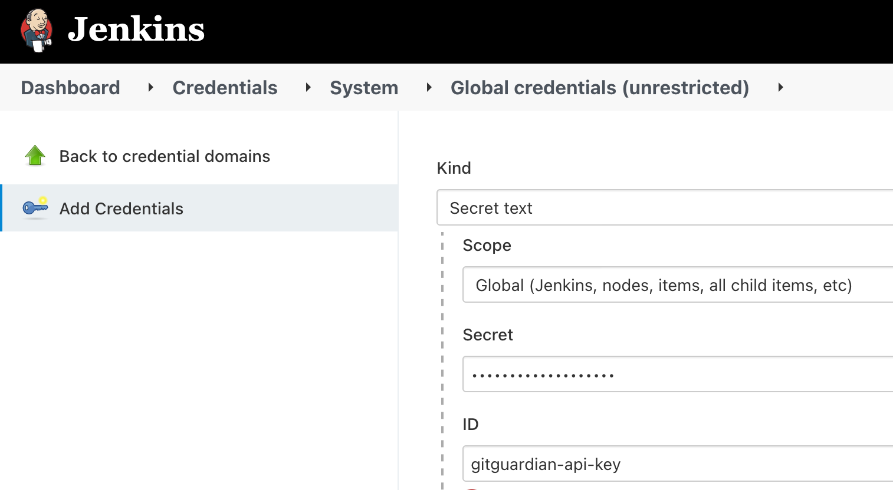Open the Scope dropdown set to Global

[x=677, y=285]
